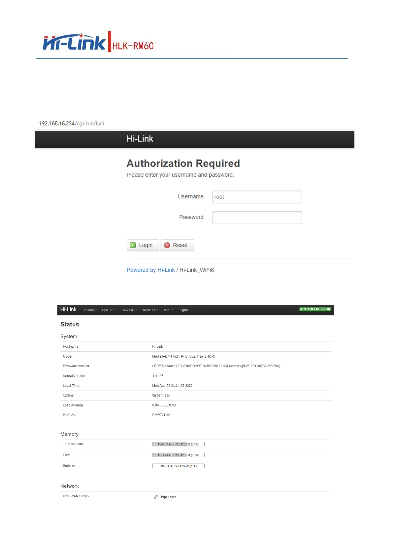Image resolution: width=393 pixels, height=556 pixels.
Task: Click the red Reset cross icon
Action: [167, 245]
